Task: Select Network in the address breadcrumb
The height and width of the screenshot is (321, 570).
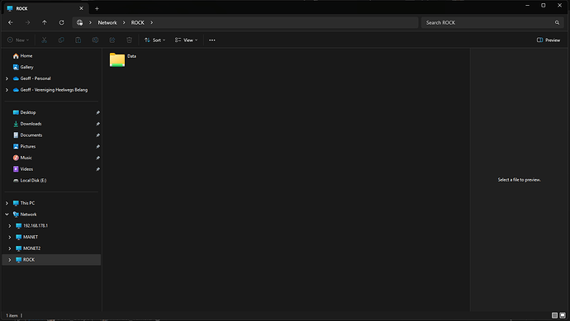Action: 107,22
